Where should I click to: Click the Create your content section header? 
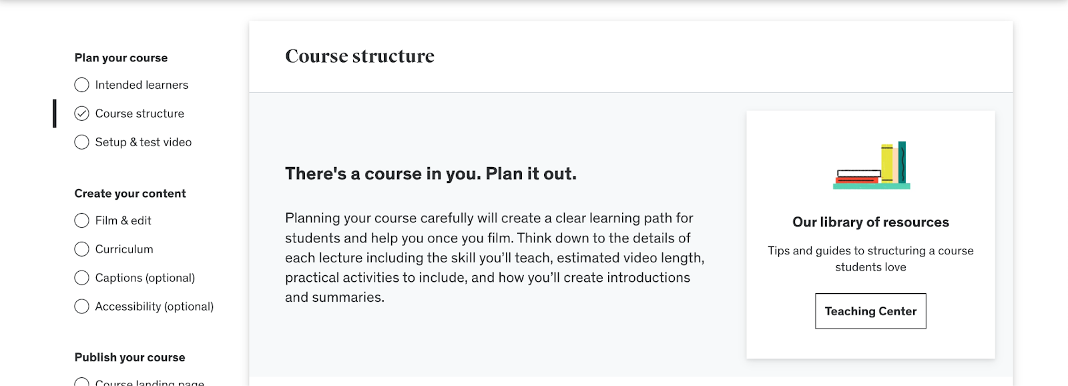129,194
